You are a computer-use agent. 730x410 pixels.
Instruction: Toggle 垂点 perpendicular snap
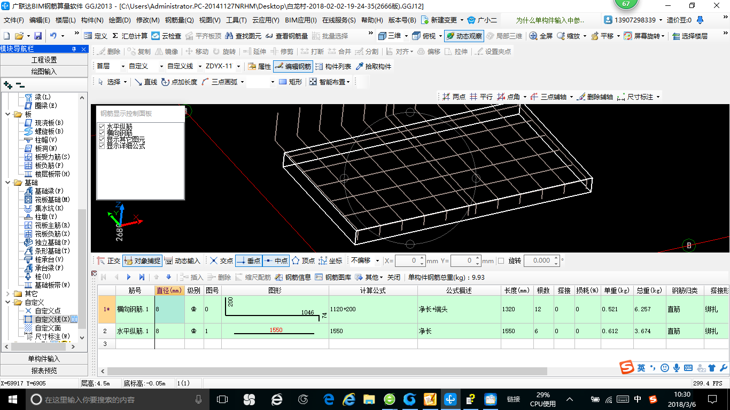click(248, 261)
